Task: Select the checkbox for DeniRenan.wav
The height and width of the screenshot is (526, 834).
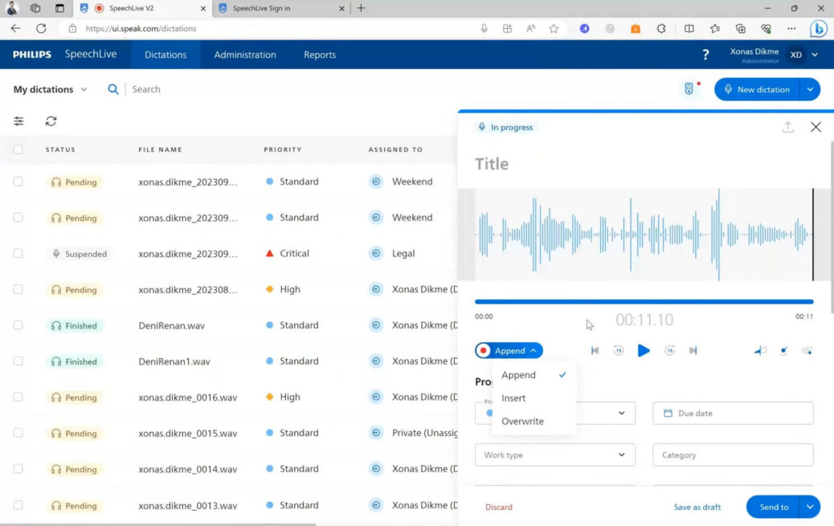Action: click(18, 325)
